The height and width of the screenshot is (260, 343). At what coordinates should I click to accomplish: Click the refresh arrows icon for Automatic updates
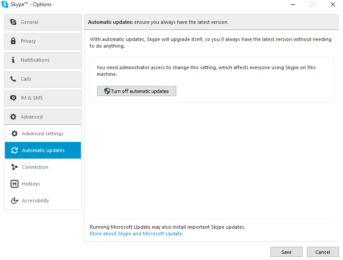[15, 150]
